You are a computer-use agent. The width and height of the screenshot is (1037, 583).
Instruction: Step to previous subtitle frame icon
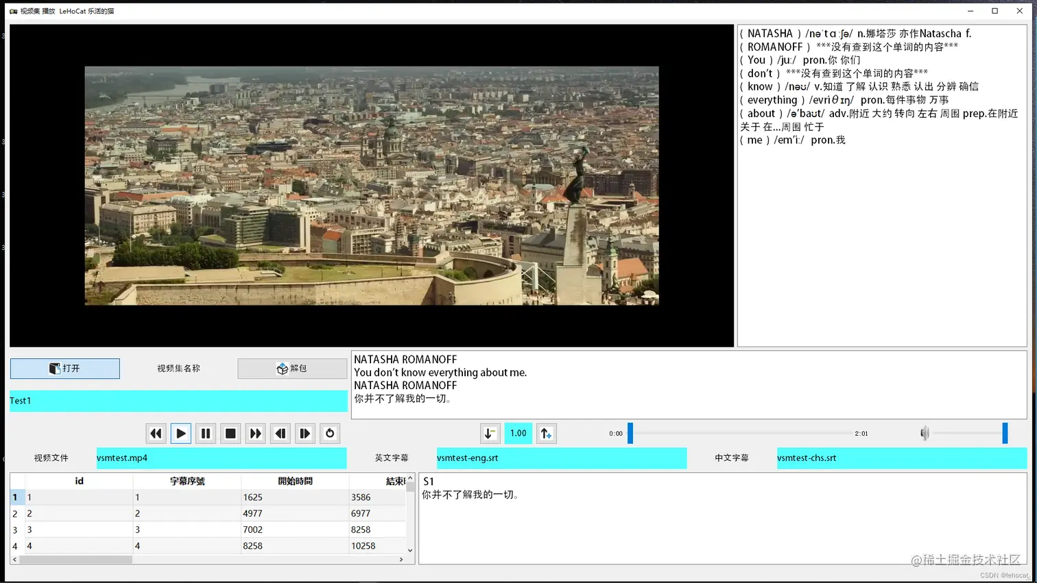pos(281,434)
